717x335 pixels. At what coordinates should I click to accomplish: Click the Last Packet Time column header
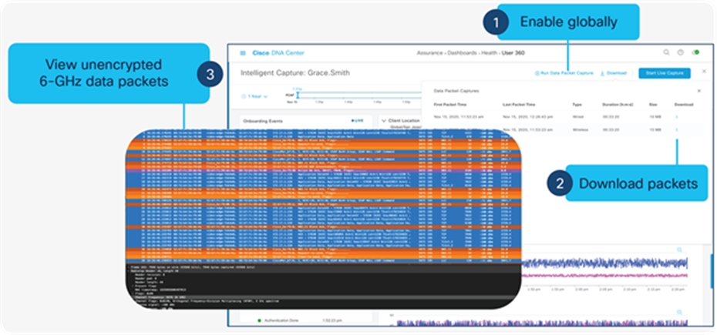(518, 105)
